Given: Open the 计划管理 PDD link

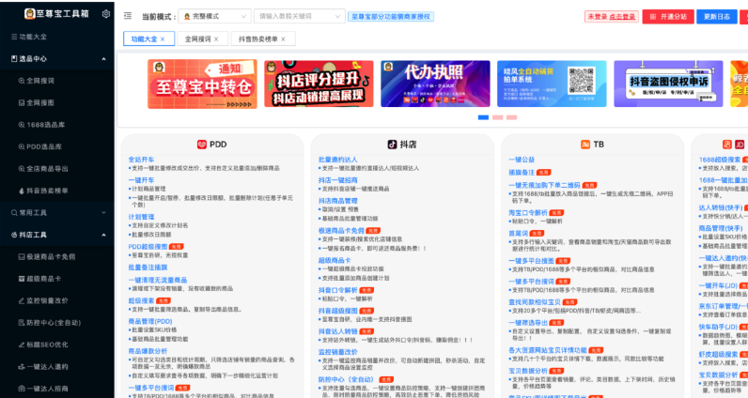Looking at the screenshot, I should [141, 217].
